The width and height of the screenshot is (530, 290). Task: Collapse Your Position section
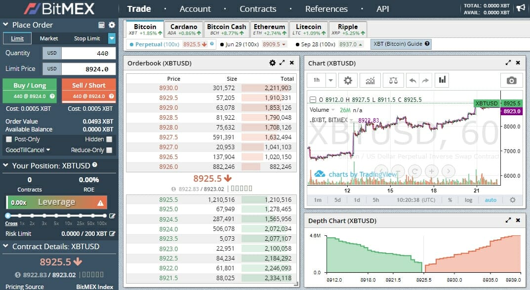pos(5,165)
